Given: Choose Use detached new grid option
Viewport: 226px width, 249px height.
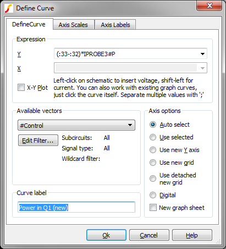Looking at the screenshot, I should pos(153,178).
